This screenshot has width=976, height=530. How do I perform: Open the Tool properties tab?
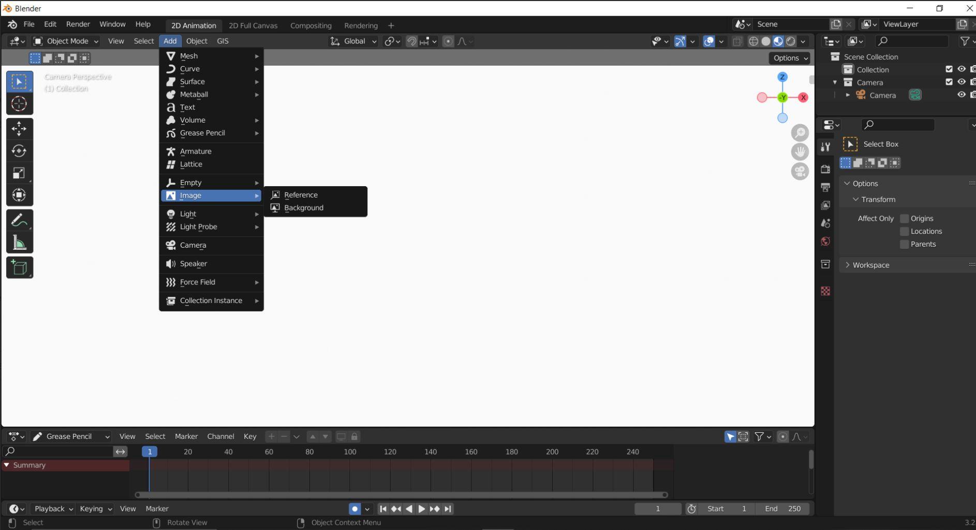point(825,147)
